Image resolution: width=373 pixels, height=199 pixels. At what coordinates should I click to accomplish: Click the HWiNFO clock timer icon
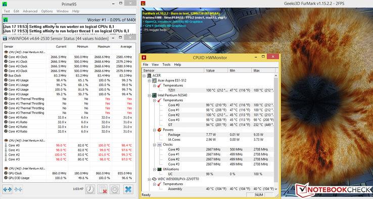point(90,189)
